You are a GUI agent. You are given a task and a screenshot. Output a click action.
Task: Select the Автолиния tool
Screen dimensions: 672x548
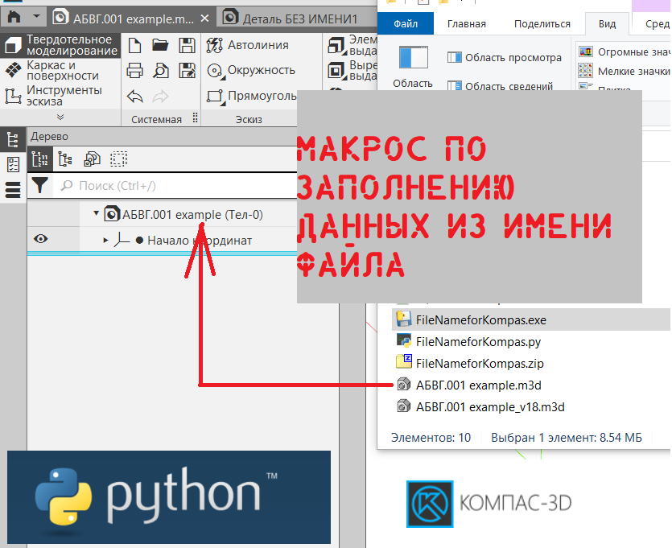(x=248, y=45)
